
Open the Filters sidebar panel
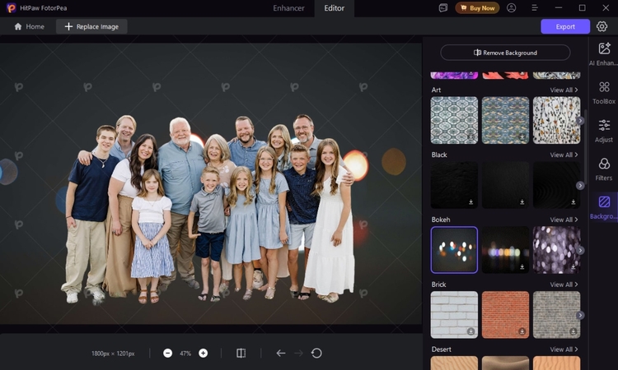coord(604,169)
